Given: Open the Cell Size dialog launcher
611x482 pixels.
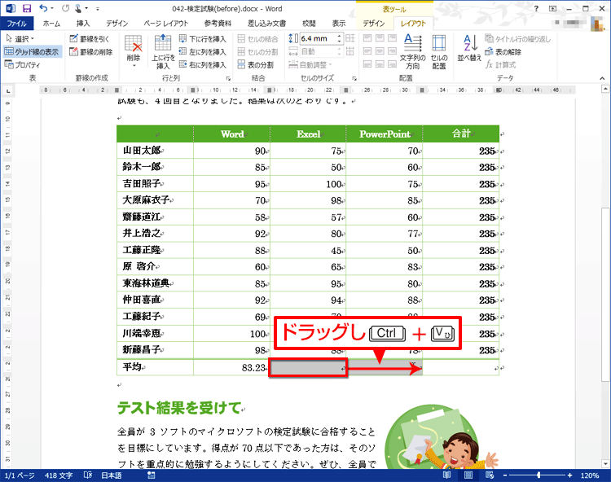Looking at the screenshot, I should pyautogui.click(x=354, y=78).
